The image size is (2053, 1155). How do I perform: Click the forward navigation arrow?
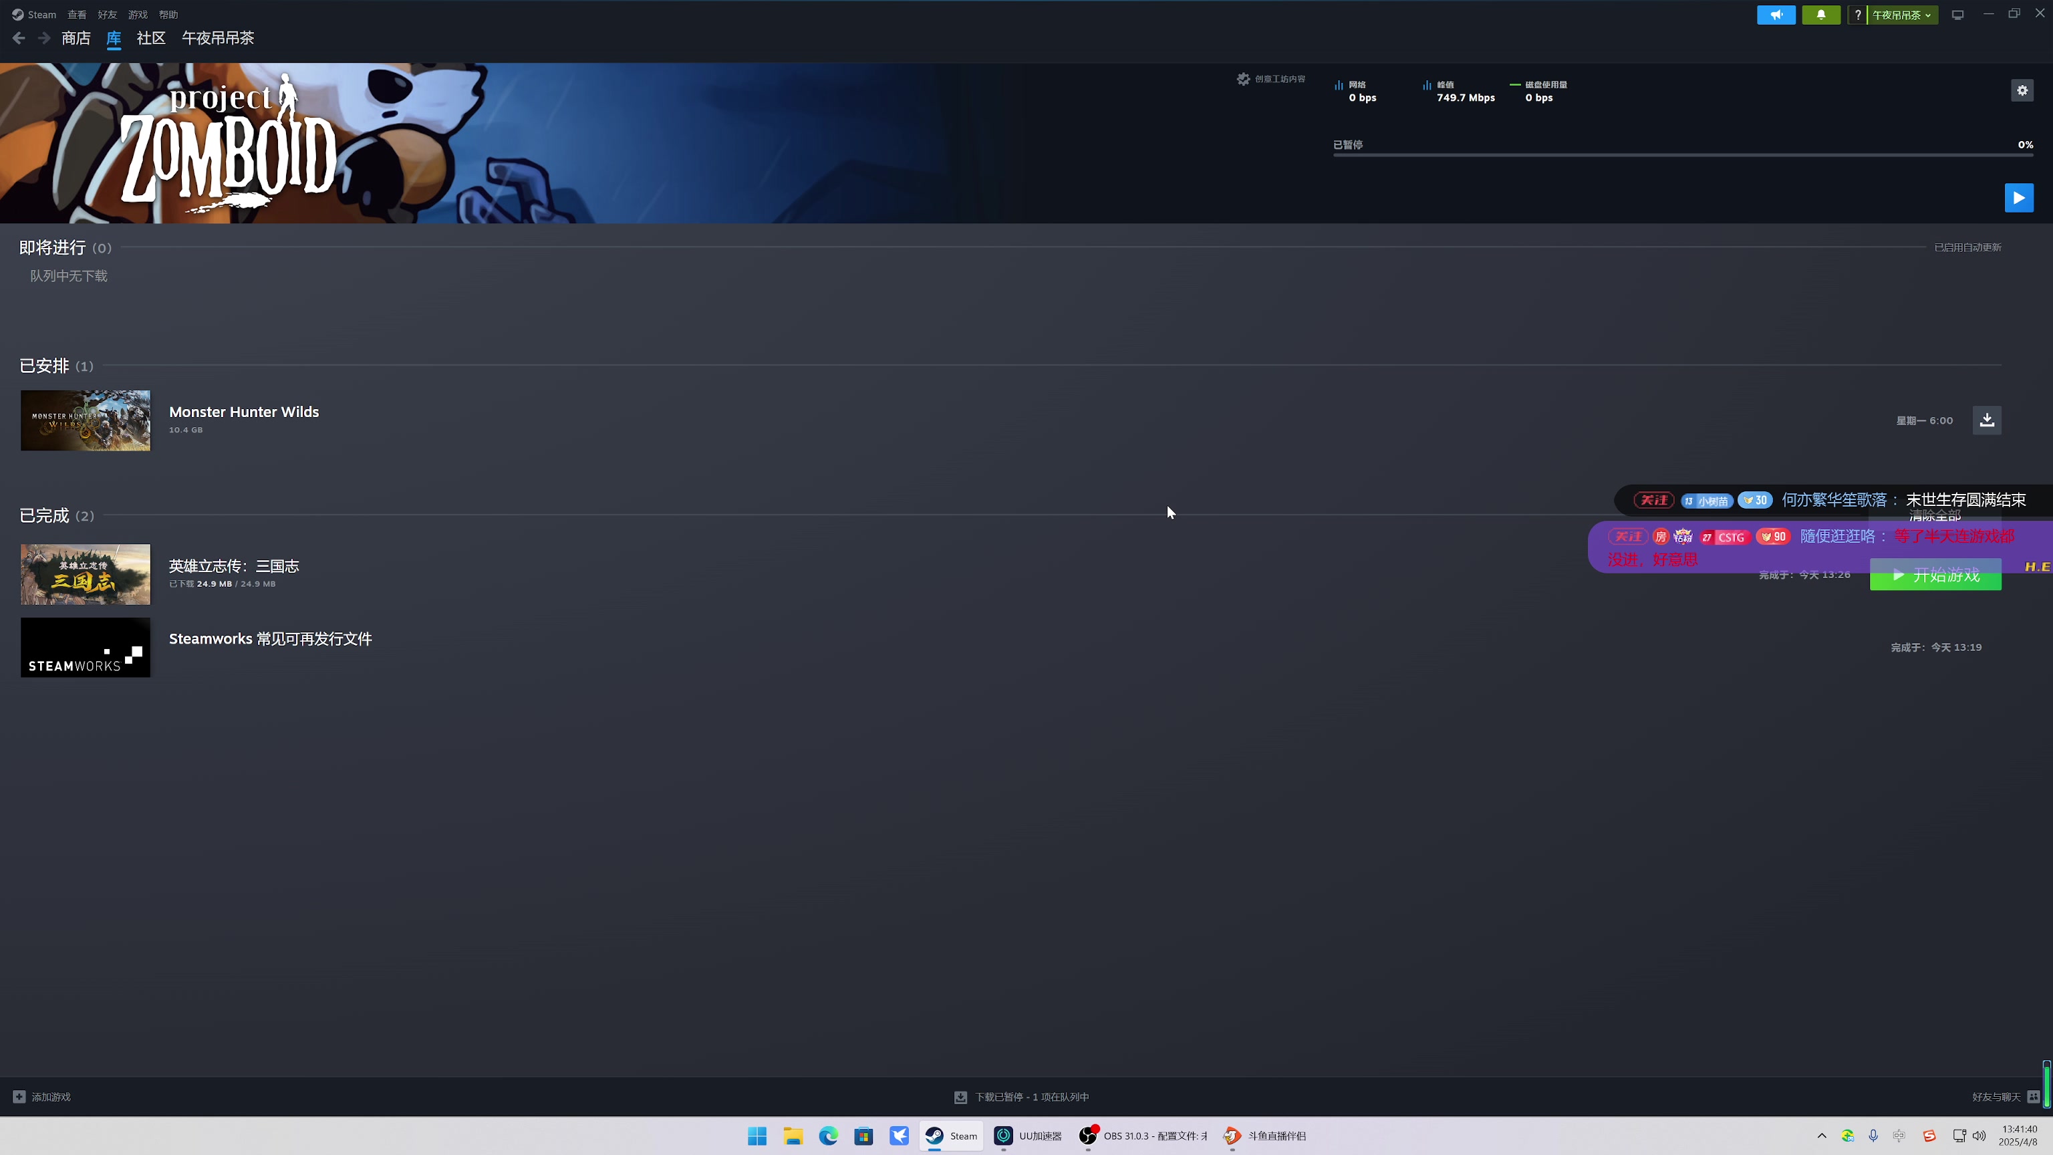point(44,38)
